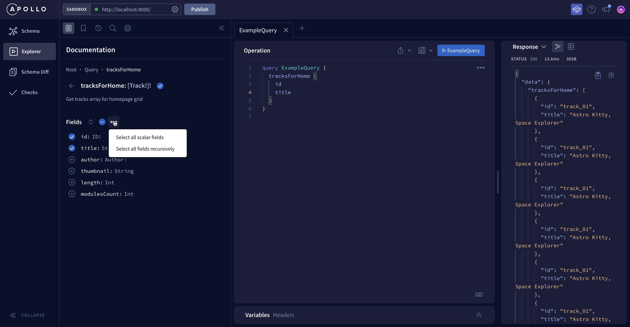Open the keyboard shortcuts icon in editor
Screen dimensions: 630x327
[x=479, y=294]
